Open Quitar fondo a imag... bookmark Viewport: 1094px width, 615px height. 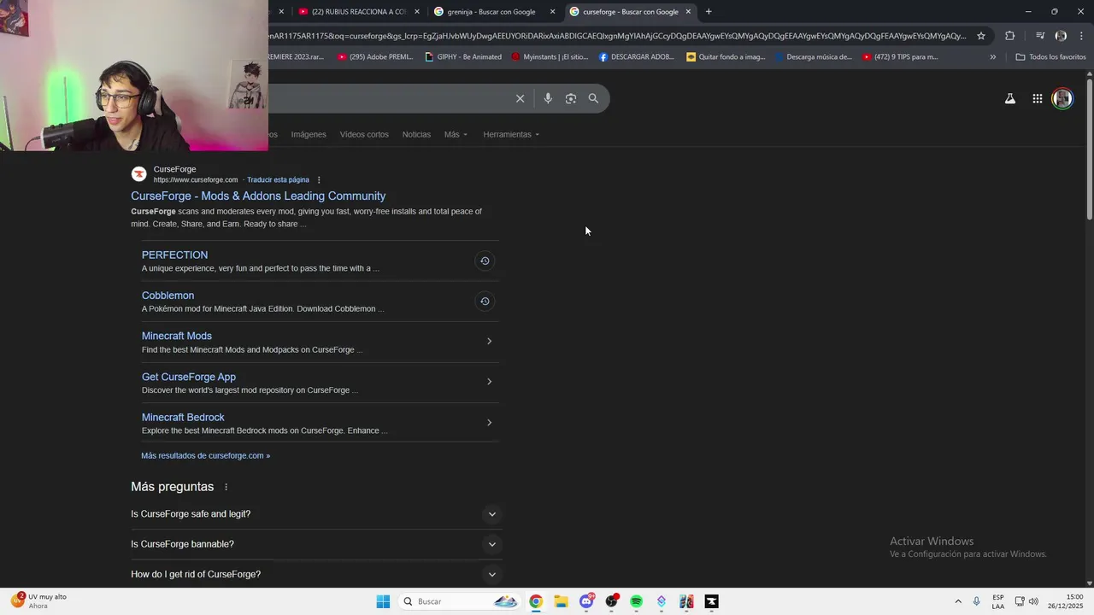pyautogui.click(x=726, y=57)
